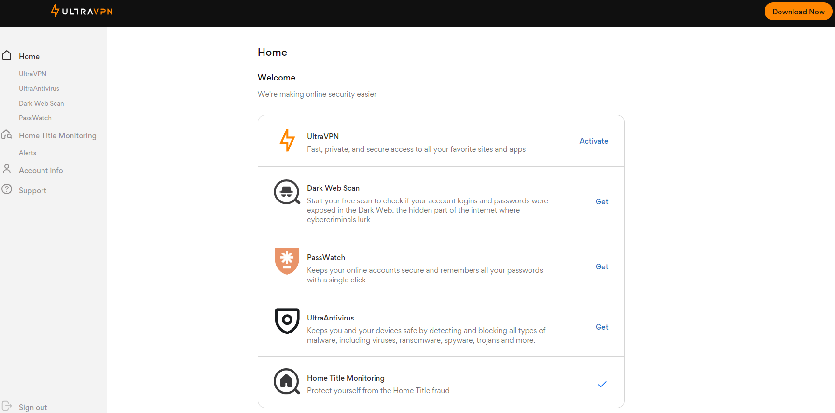Open Home in the sidebar
Image resolution: width=835 pixels, height=413 pixels.
[x=29, y=56]
